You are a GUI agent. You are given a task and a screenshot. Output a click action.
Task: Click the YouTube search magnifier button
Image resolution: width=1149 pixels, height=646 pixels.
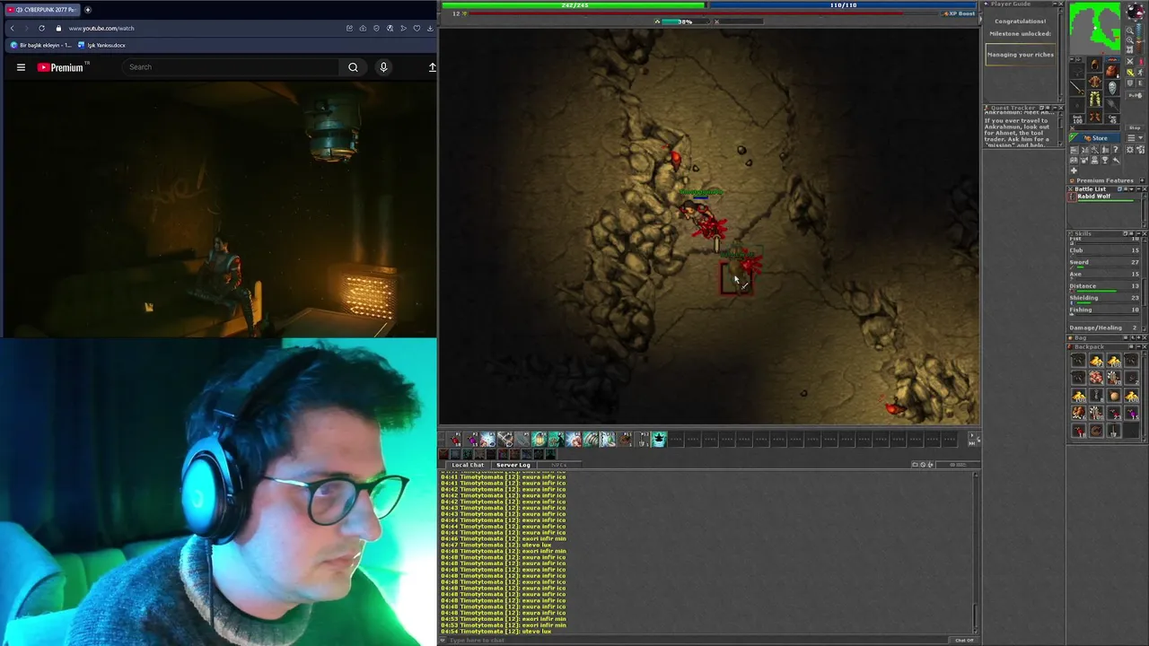[x=353, y=66]
